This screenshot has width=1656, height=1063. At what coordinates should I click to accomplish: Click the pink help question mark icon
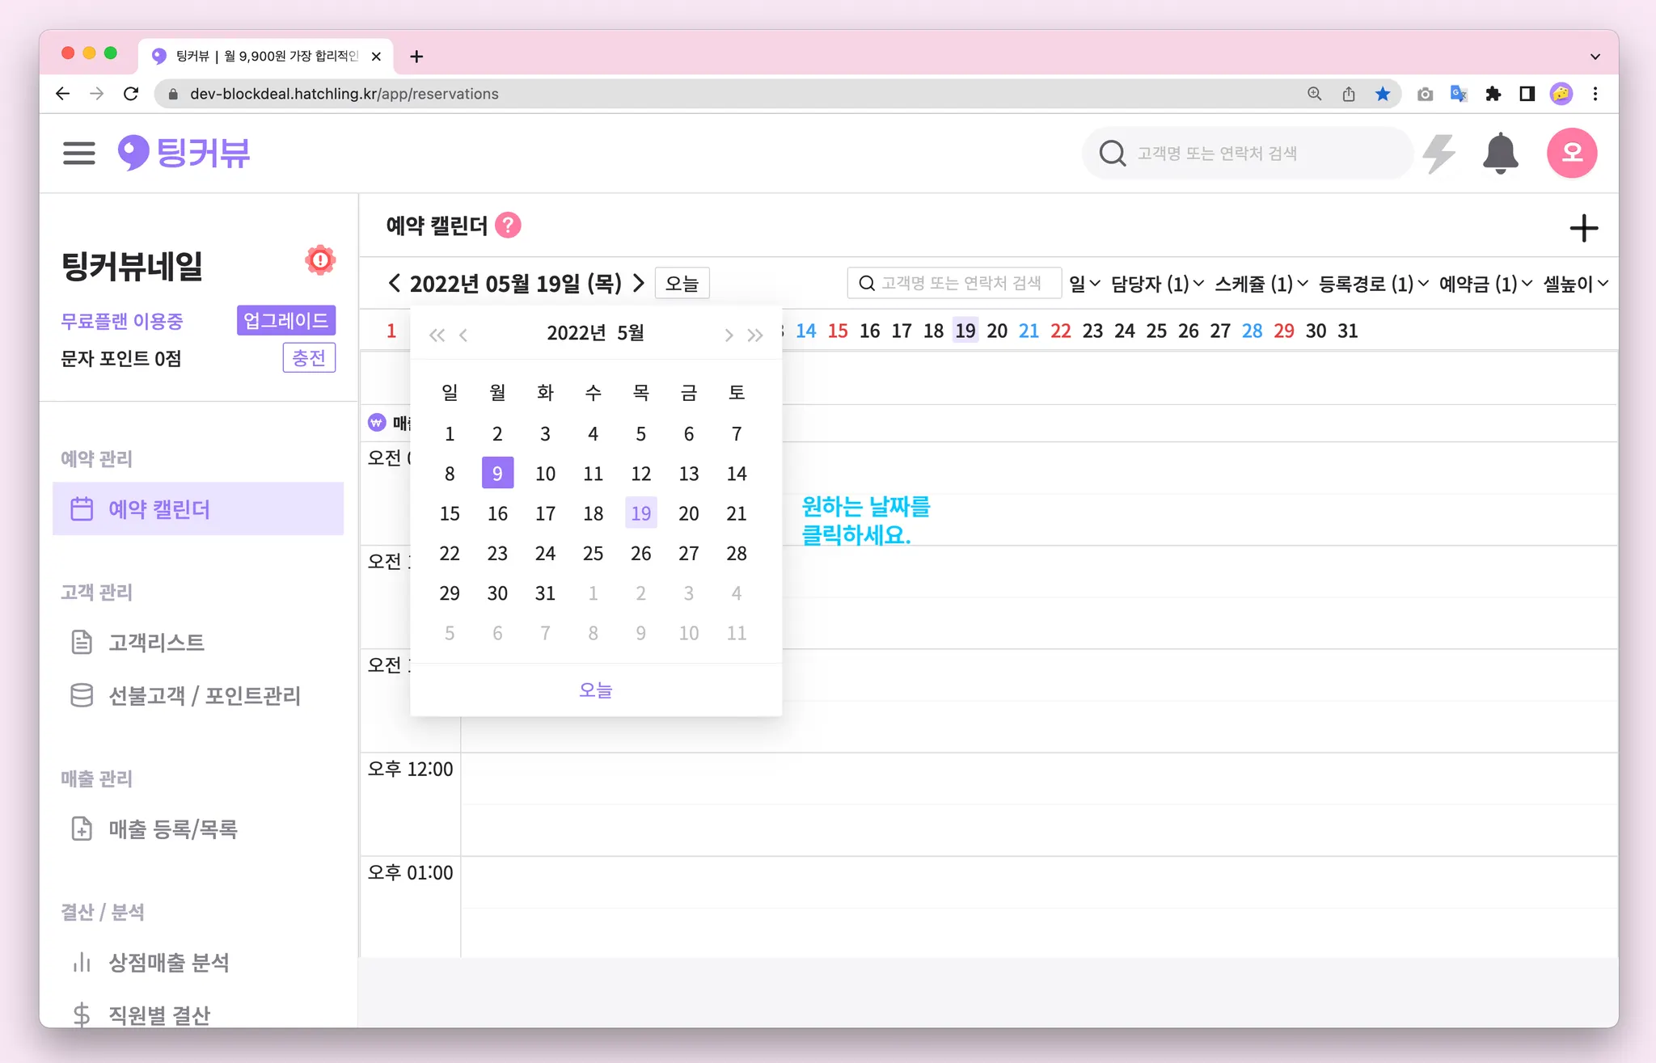(508, 226)
